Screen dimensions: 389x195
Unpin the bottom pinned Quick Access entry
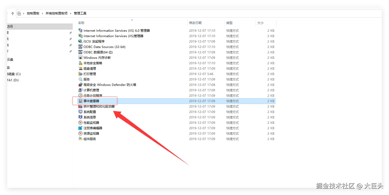coord(70,51)
